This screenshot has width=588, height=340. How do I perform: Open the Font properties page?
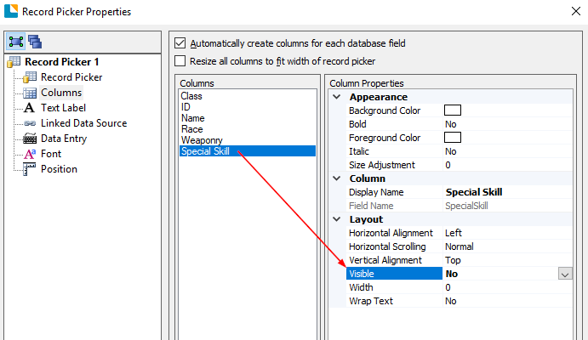click(51, 154)
